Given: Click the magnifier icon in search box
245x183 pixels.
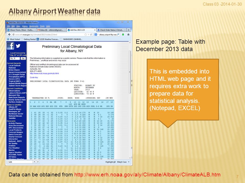Looking at the screenshot, I should tap(118, 35).
